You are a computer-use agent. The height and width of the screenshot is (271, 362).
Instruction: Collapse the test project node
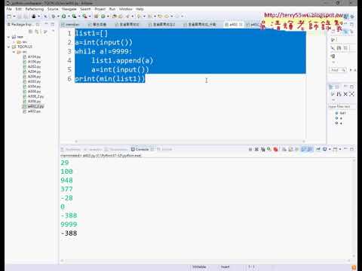click(x=9, y=37)
